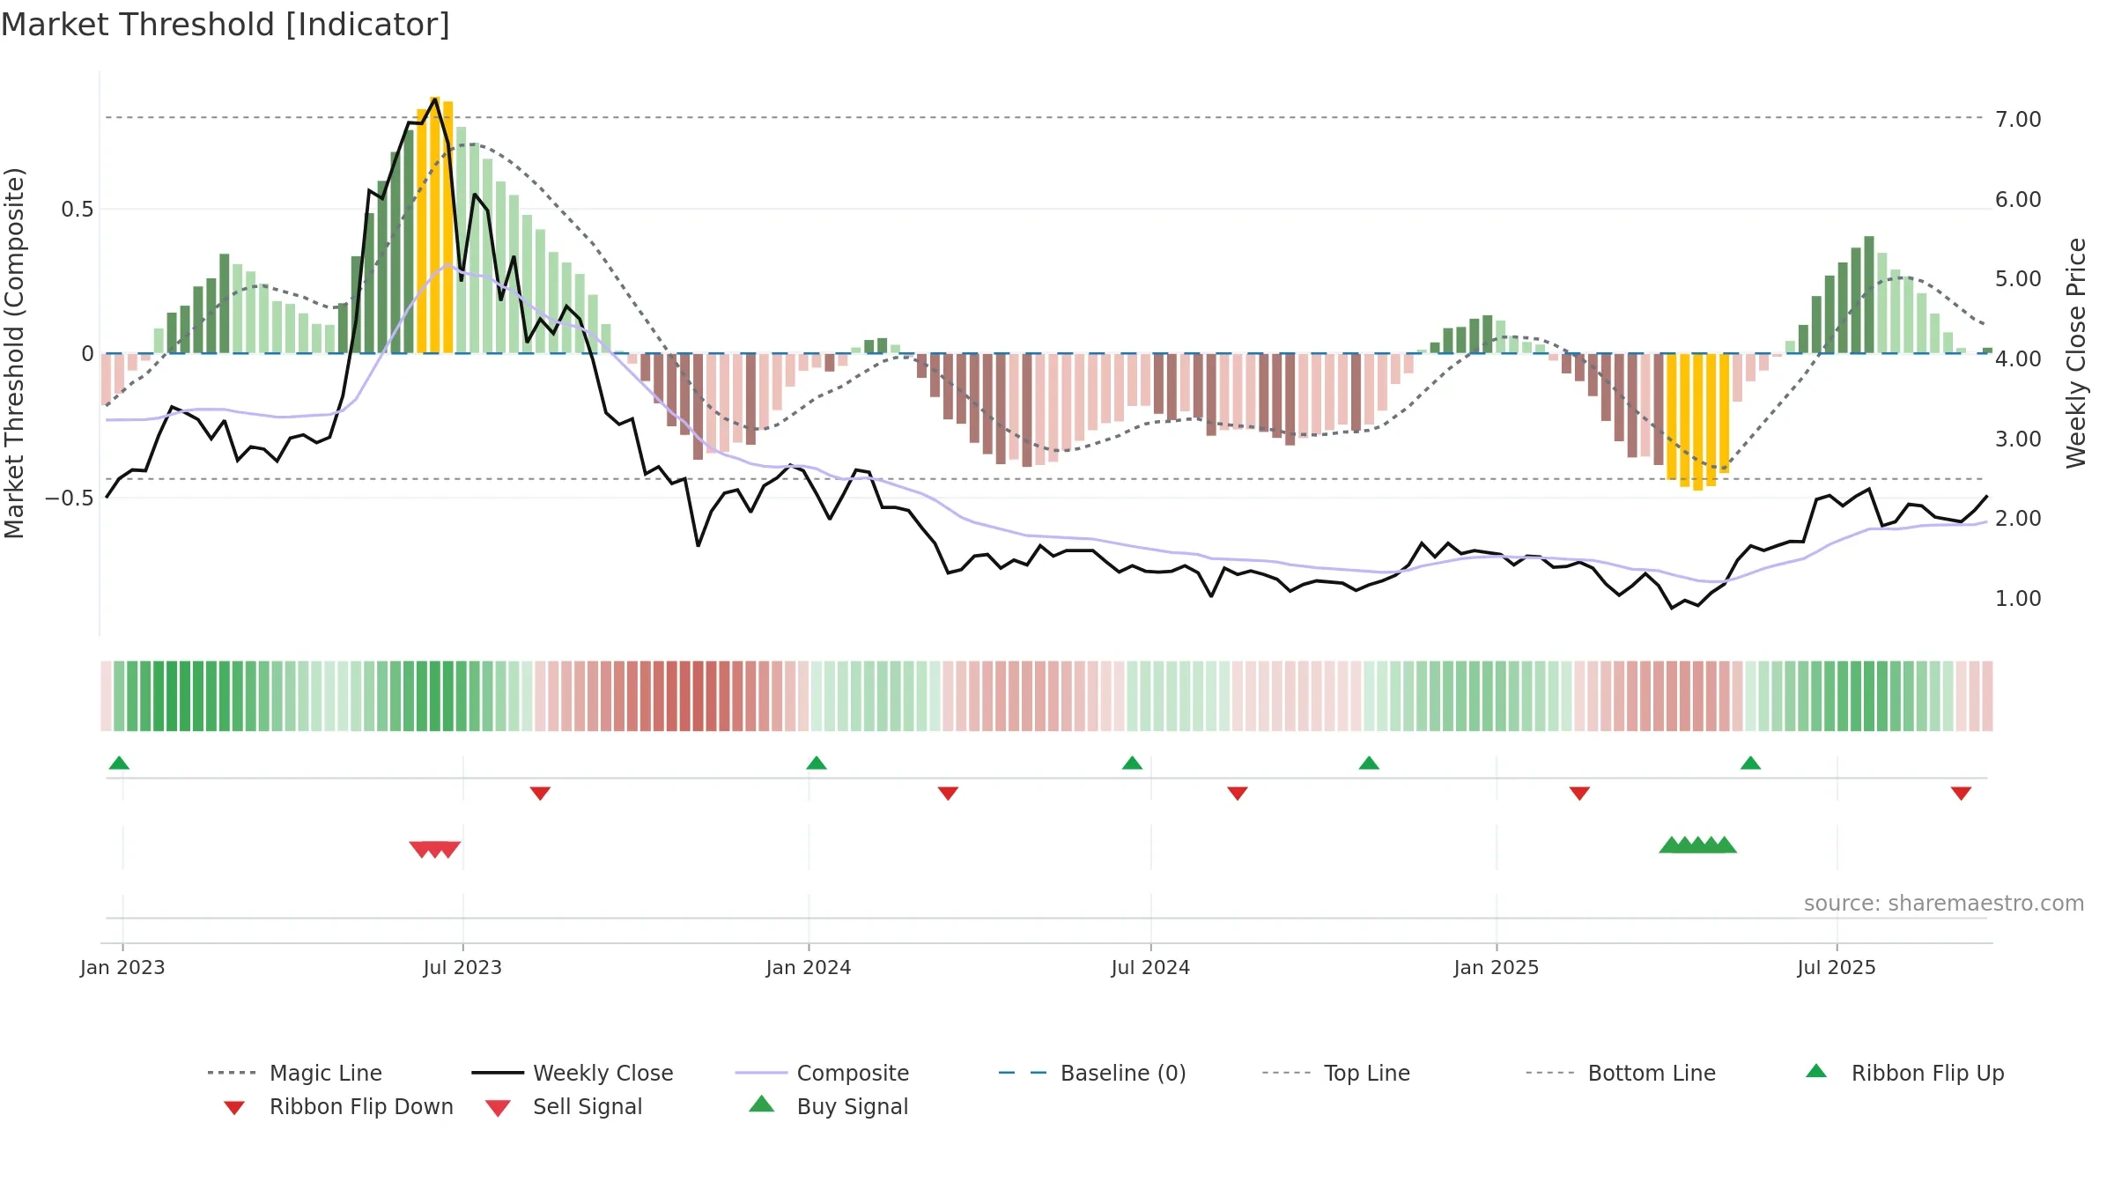Viewport: 2114px width, 1189px height.
Task: Click the Jan 2025 x-axis label
Action: [x=1497, y=967]
